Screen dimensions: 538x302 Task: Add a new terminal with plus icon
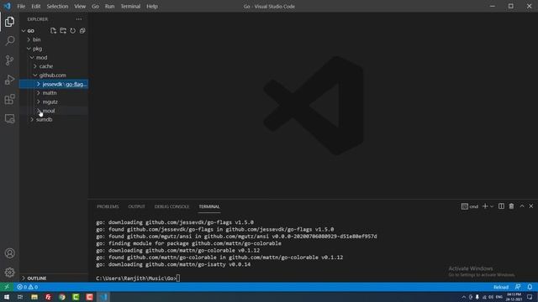tap(485, 206)
